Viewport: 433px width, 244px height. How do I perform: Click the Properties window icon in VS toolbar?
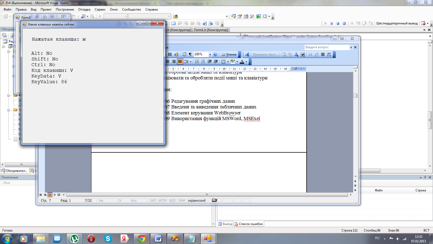[240, 17]
